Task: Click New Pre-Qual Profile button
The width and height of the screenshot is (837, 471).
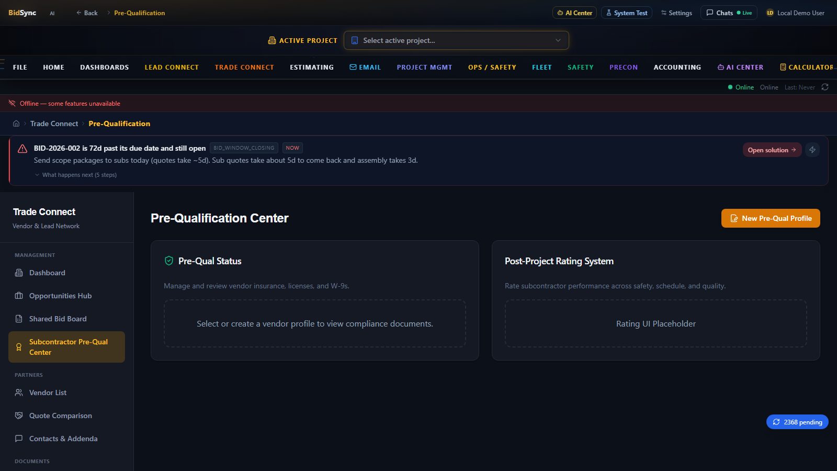Action: [x=771, y=218]
